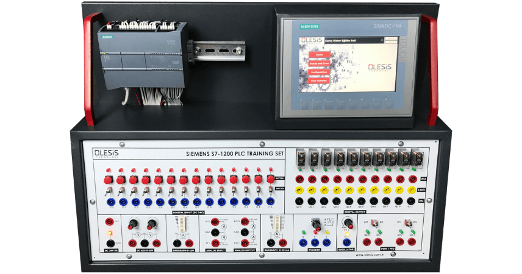Select the yellow COM socket for output Q0.0

click(x=299, y=190)
